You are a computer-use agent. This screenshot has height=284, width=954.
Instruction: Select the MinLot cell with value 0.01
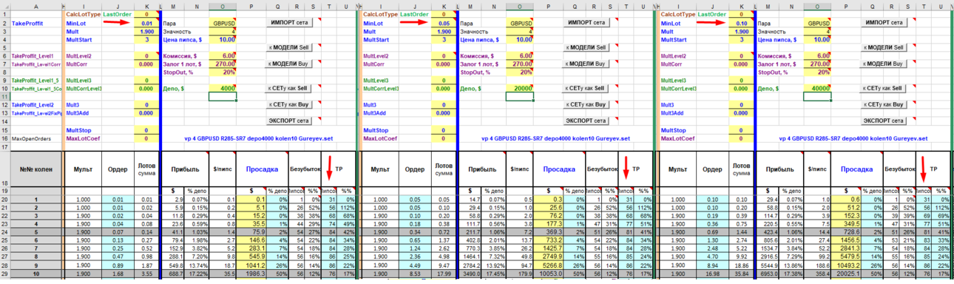click(x=146, y=23)
